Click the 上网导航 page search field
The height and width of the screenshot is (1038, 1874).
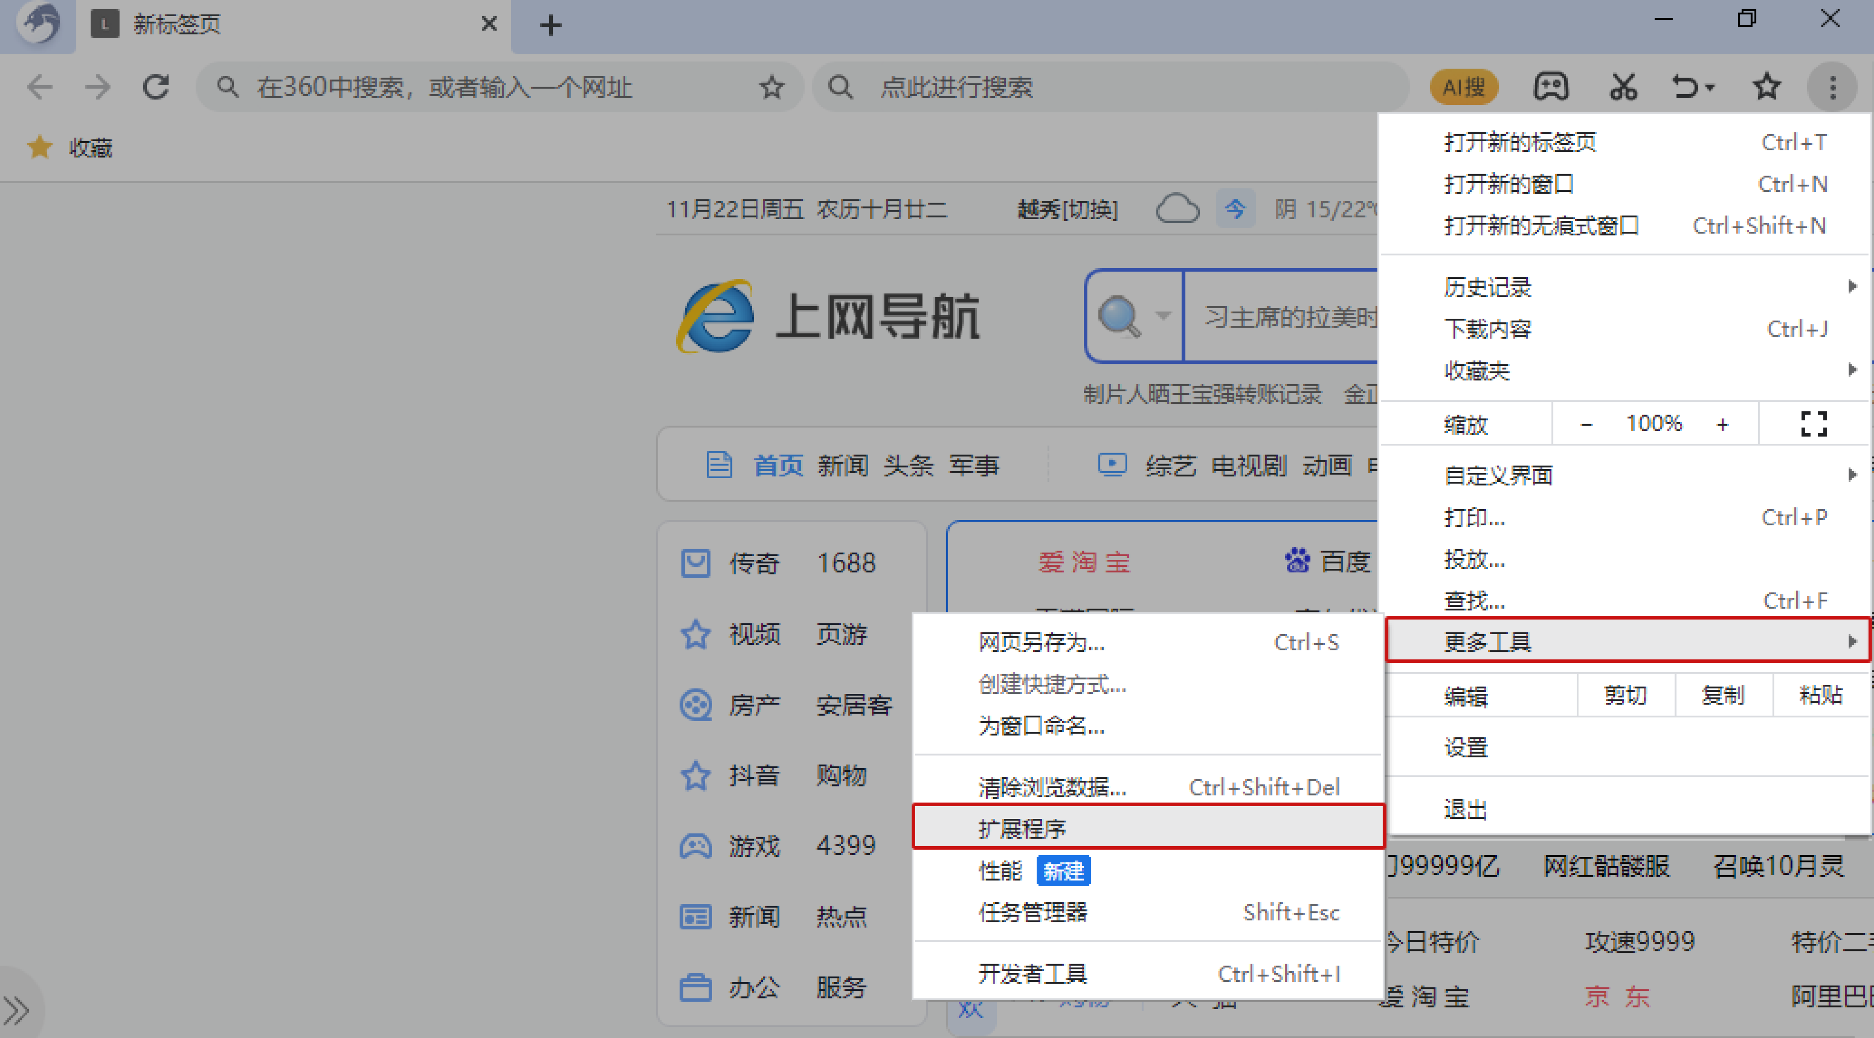tap(1282, 316)
